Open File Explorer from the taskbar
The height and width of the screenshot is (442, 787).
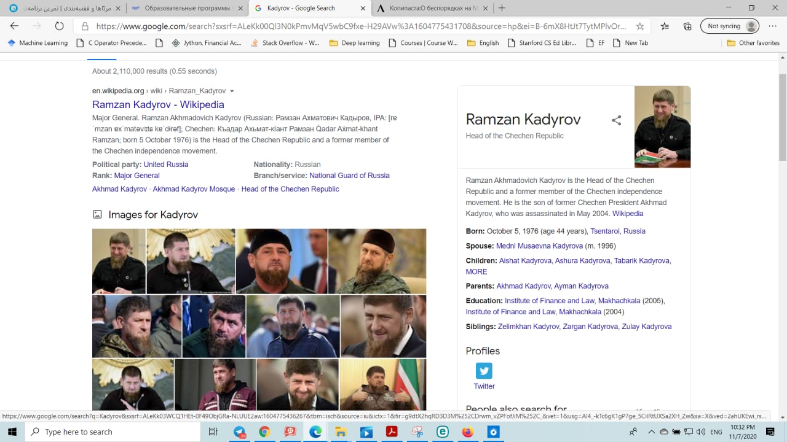pyautogui.click(x=341, y=432)
